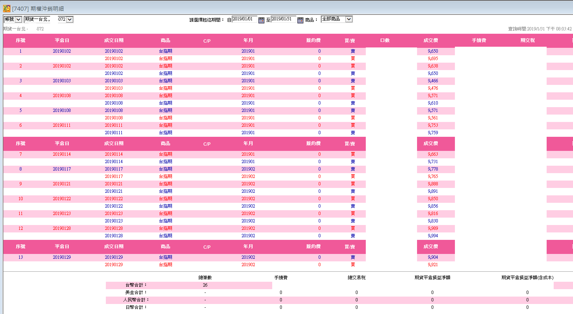
Task: Click 成交日期 header in the topmost header row
Action: click(114, 40)
